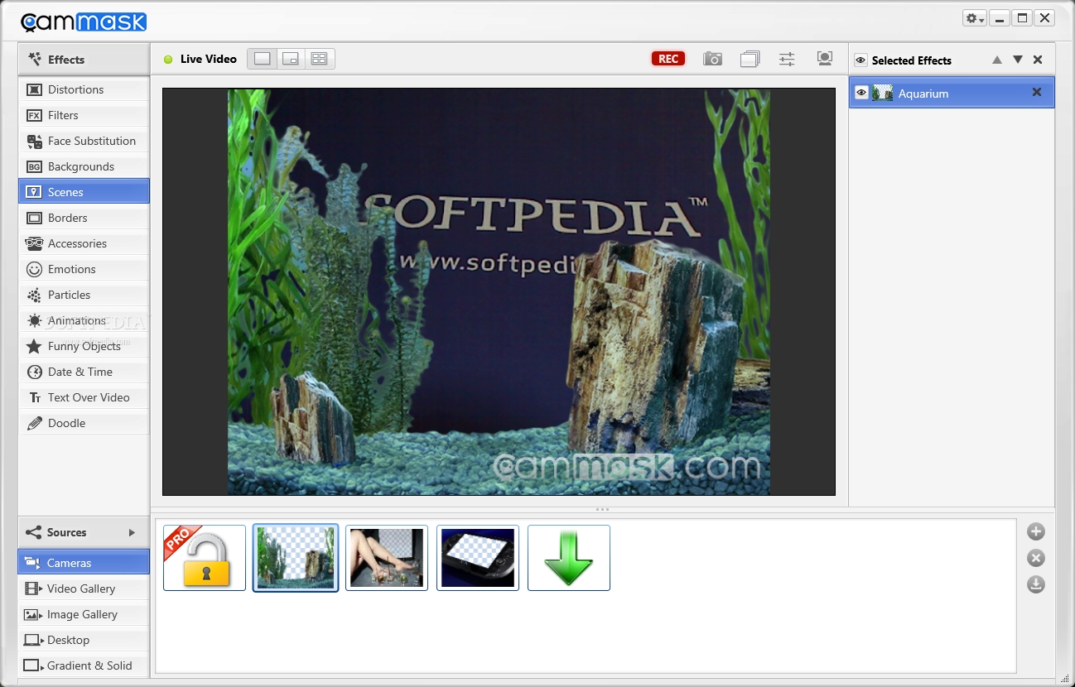Click the Particles dots icon
Screen dimensions: 1075x687
point(34,295)
